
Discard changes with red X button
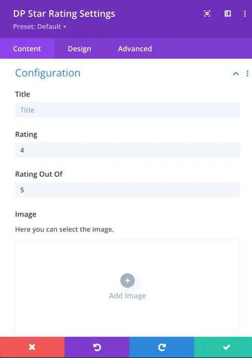point(32,347)
